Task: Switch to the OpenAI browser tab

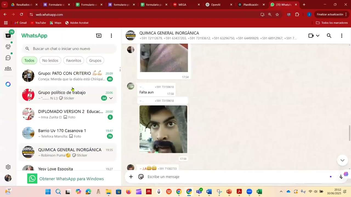Action: point(219,5)
